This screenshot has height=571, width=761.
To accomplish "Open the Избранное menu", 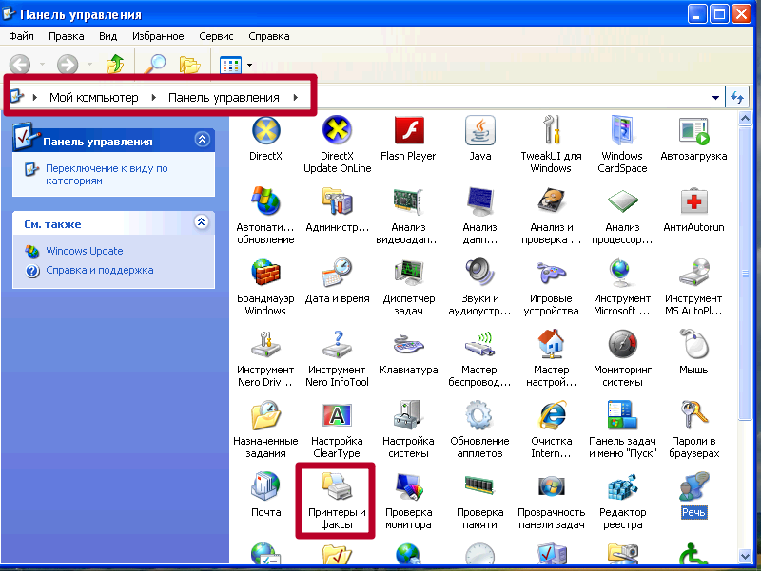I will [x=158, y=35].
